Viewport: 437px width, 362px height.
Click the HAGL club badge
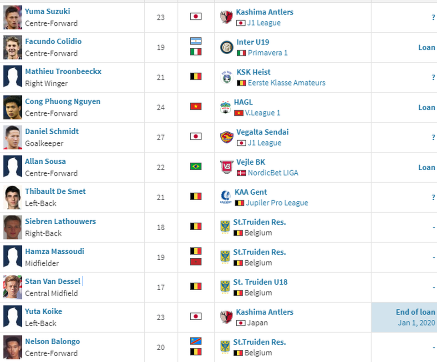pyautogui.click(x=225, y=107)
